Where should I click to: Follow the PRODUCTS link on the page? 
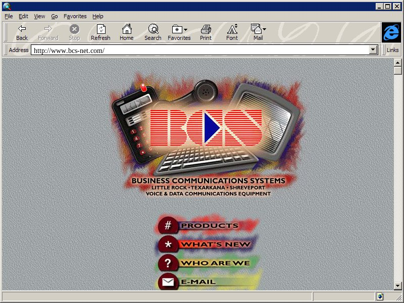[x=208, y=226]
